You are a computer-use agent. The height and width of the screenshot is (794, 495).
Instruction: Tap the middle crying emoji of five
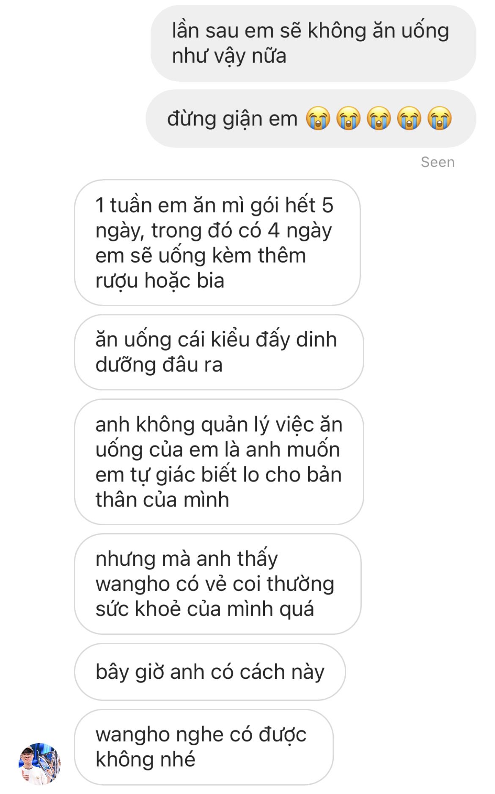point(379,118)
